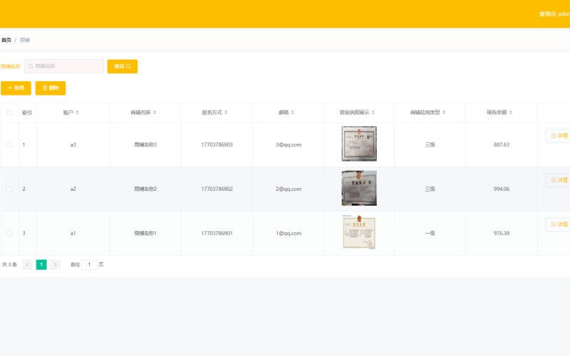Check the row for account a2
Image resolution: width=570 pixels, height=356 pixels.
(9, 189)
